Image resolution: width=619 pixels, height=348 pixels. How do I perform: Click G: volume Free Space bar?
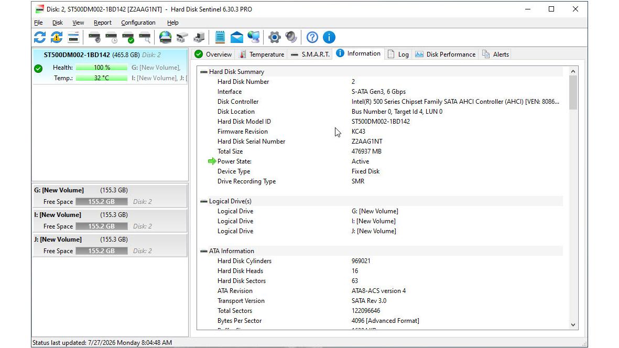[102, 202]
